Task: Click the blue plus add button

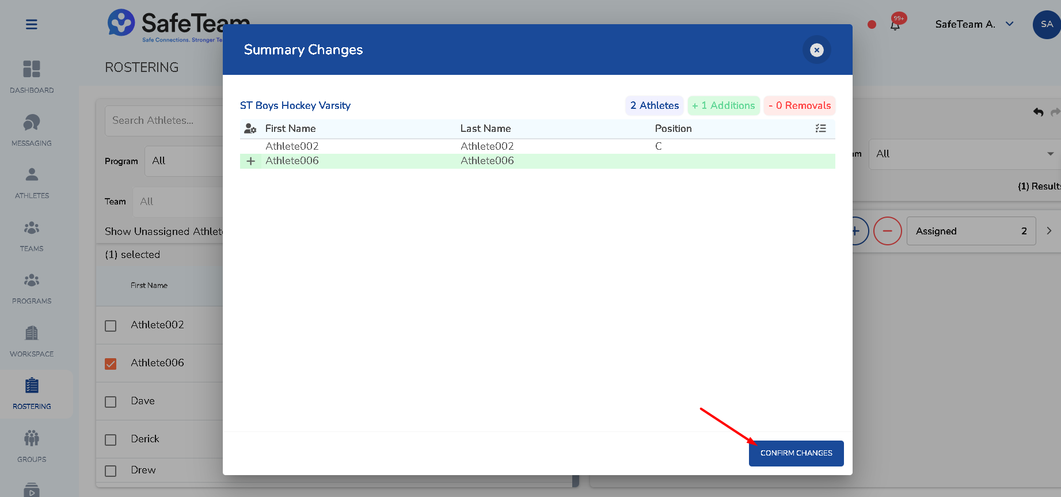Action: (x=856, y=231)
